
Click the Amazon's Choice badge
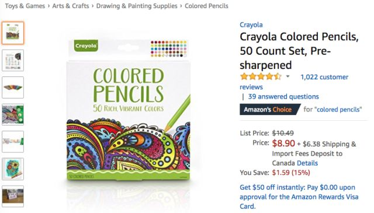270,110
